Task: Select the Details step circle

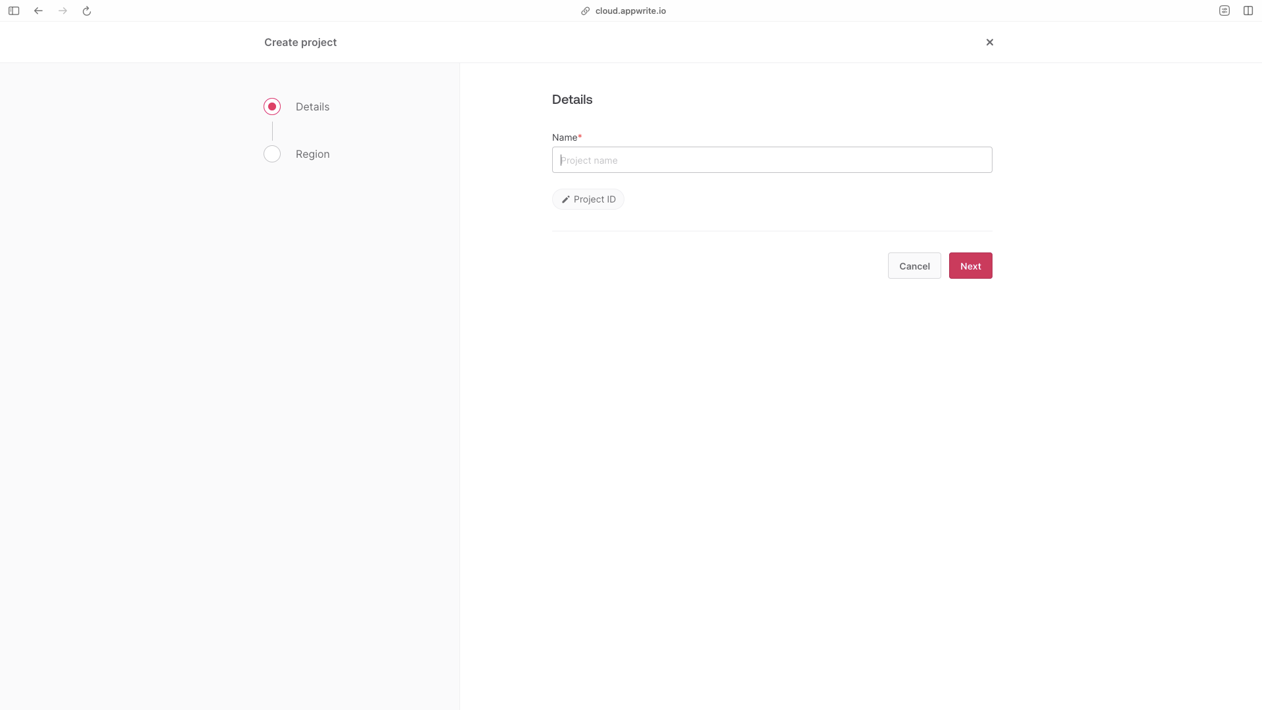Action: click(x=272, y=106)
